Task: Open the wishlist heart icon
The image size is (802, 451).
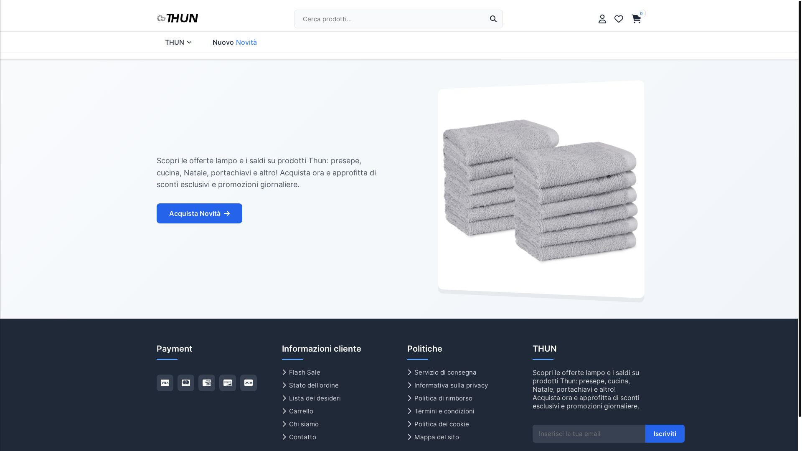Action: (x=619, y=19)
